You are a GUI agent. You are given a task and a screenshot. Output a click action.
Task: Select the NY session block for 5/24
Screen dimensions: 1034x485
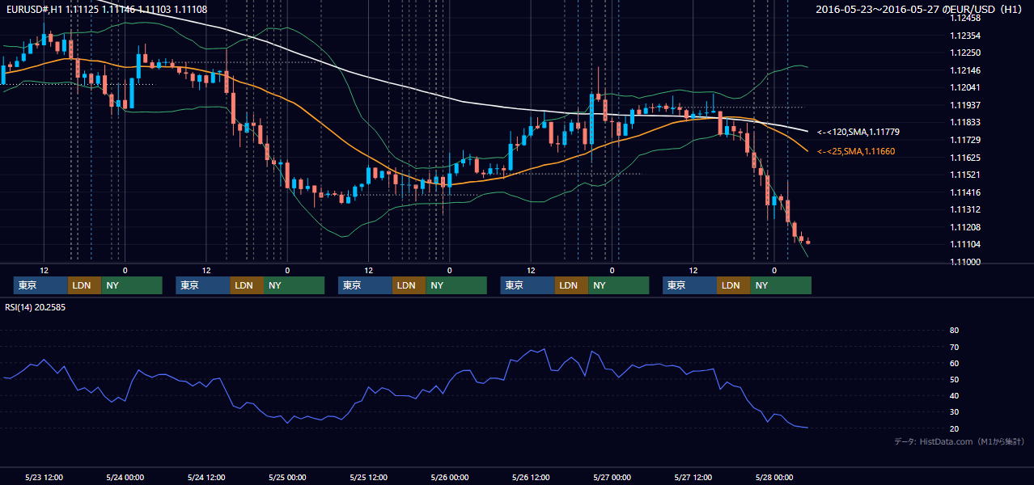pyautogui.click(x=294, y=285)
